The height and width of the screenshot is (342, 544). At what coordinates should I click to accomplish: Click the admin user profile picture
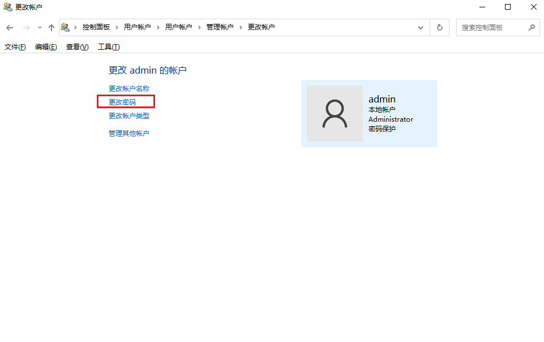[334, 113]
